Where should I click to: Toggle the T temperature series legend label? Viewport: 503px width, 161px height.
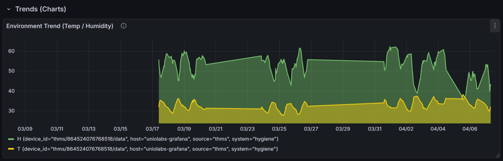pos(148,149)
